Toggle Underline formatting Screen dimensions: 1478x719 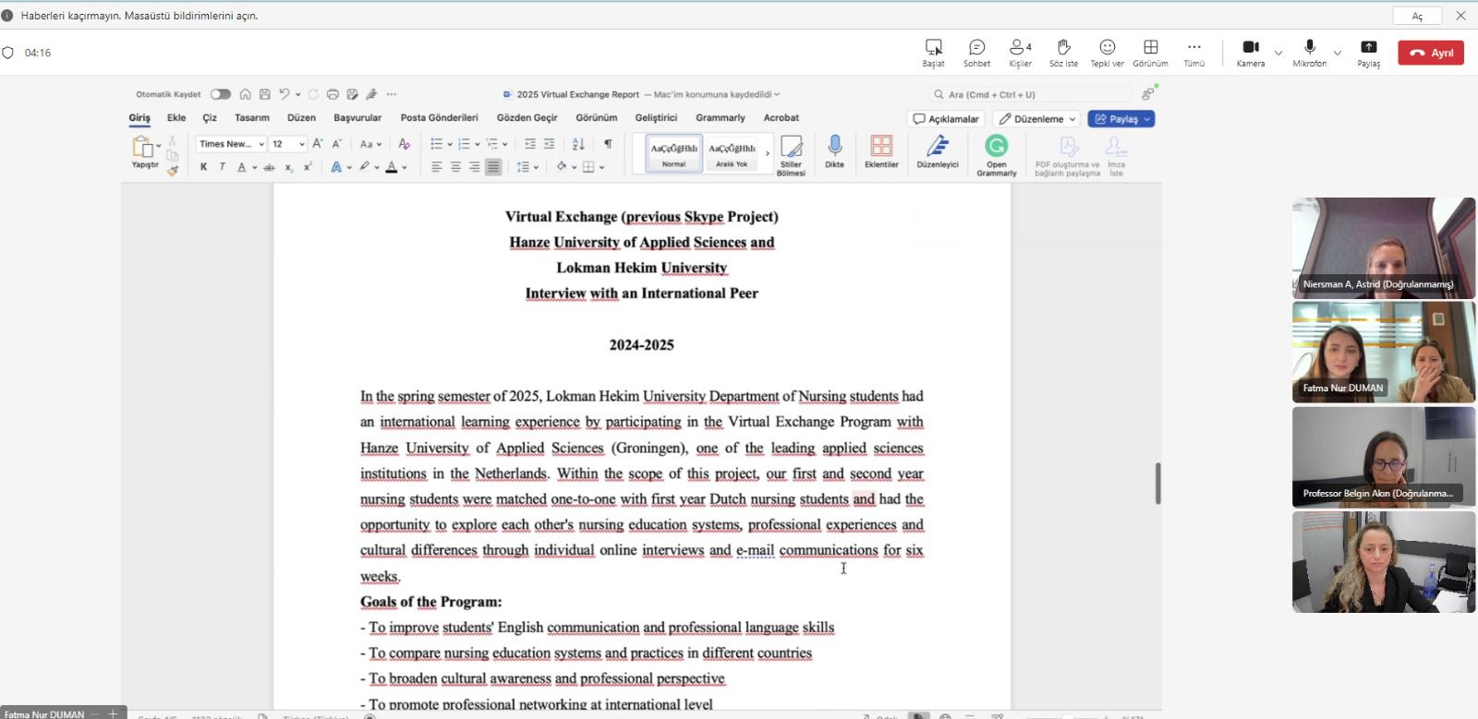(242, 167)
